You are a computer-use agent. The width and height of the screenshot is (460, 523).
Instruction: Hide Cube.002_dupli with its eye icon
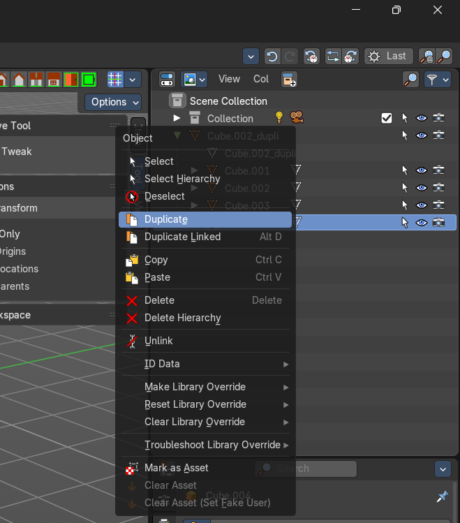point(422,135)
